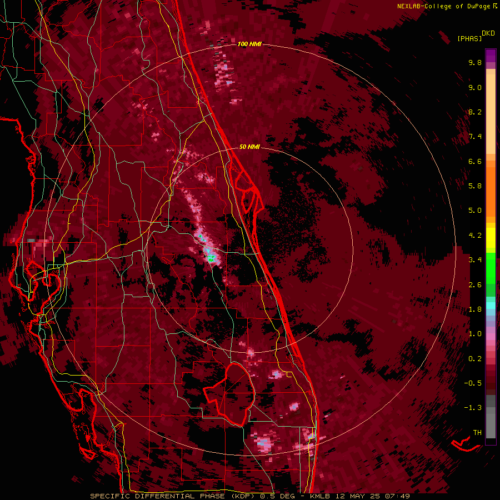Click the KMLB radar site identifier

(320, 496)
